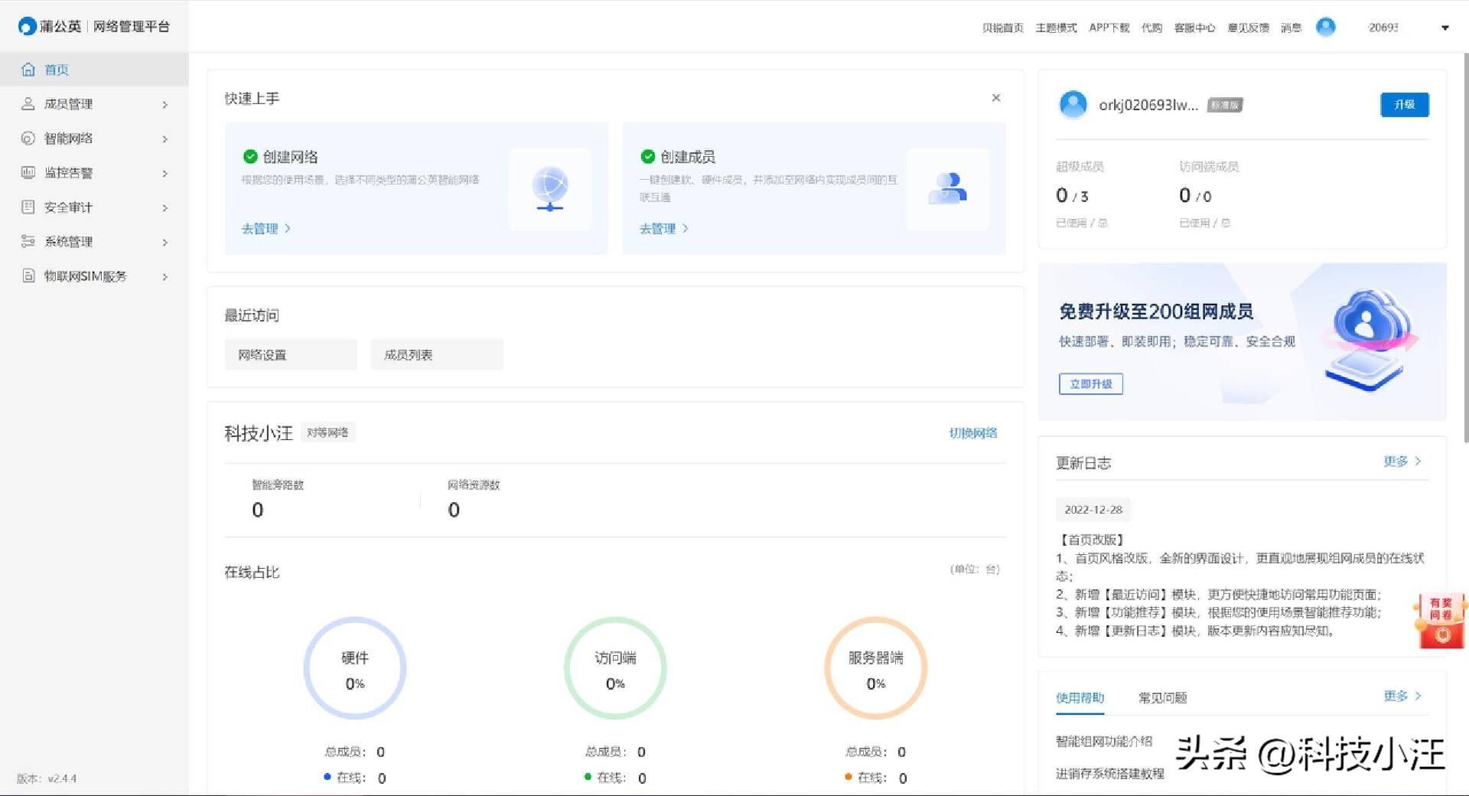The image size is (1469, 796).
Task: Click the 切换网络 link
Action: [x=972, y=433]
